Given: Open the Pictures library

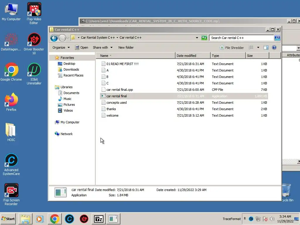Looking at the screenshot, I should point(69,105).
